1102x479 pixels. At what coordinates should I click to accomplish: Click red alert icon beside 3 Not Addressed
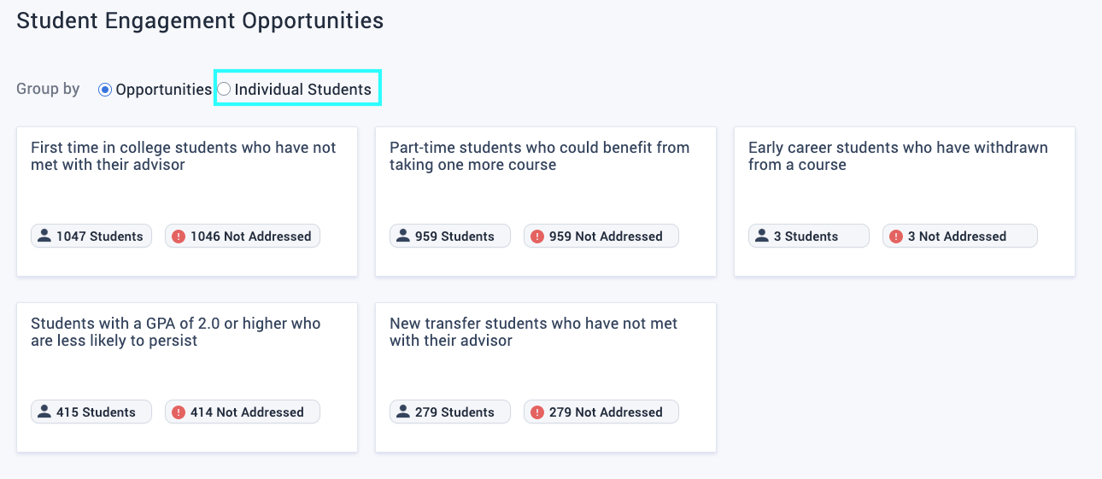(896, 237)
